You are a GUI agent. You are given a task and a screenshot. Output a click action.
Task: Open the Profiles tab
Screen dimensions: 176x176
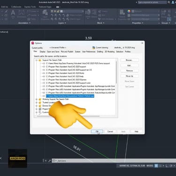(x=128, y=52)
